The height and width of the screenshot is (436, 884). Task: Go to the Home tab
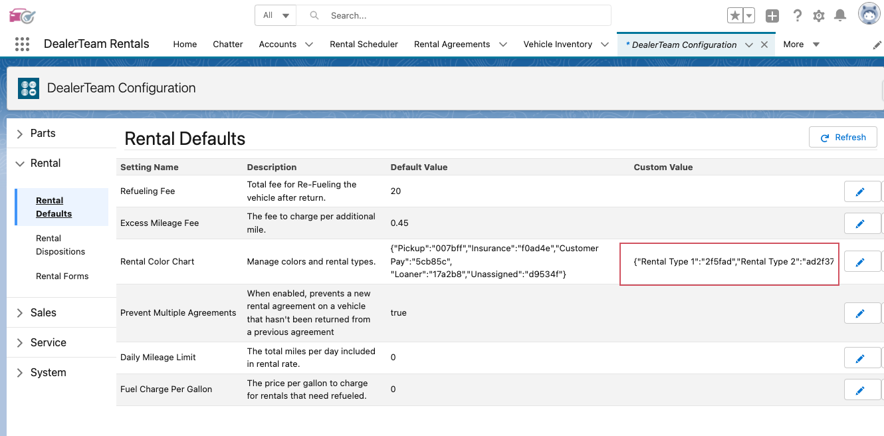185,45
